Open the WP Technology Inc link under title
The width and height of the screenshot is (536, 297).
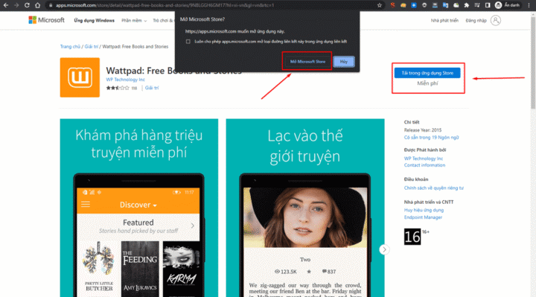pyautogui.click(x=126, y=80)
